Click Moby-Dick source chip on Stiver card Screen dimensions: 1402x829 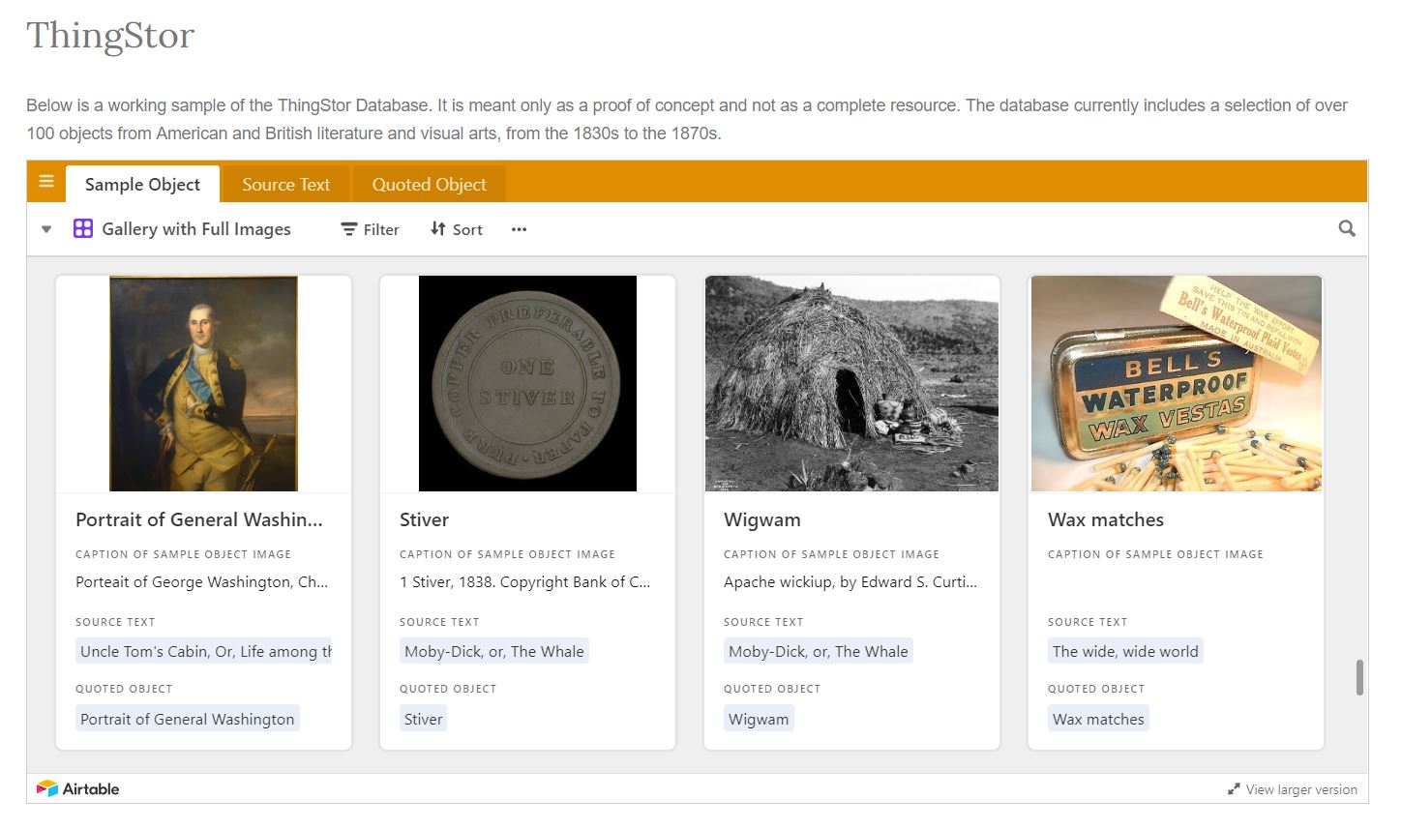(494, 651)
